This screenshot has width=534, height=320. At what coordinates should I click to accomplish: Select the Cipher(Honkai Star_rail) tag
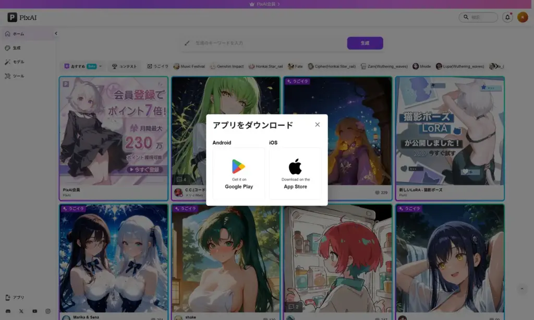pos(332,66)
